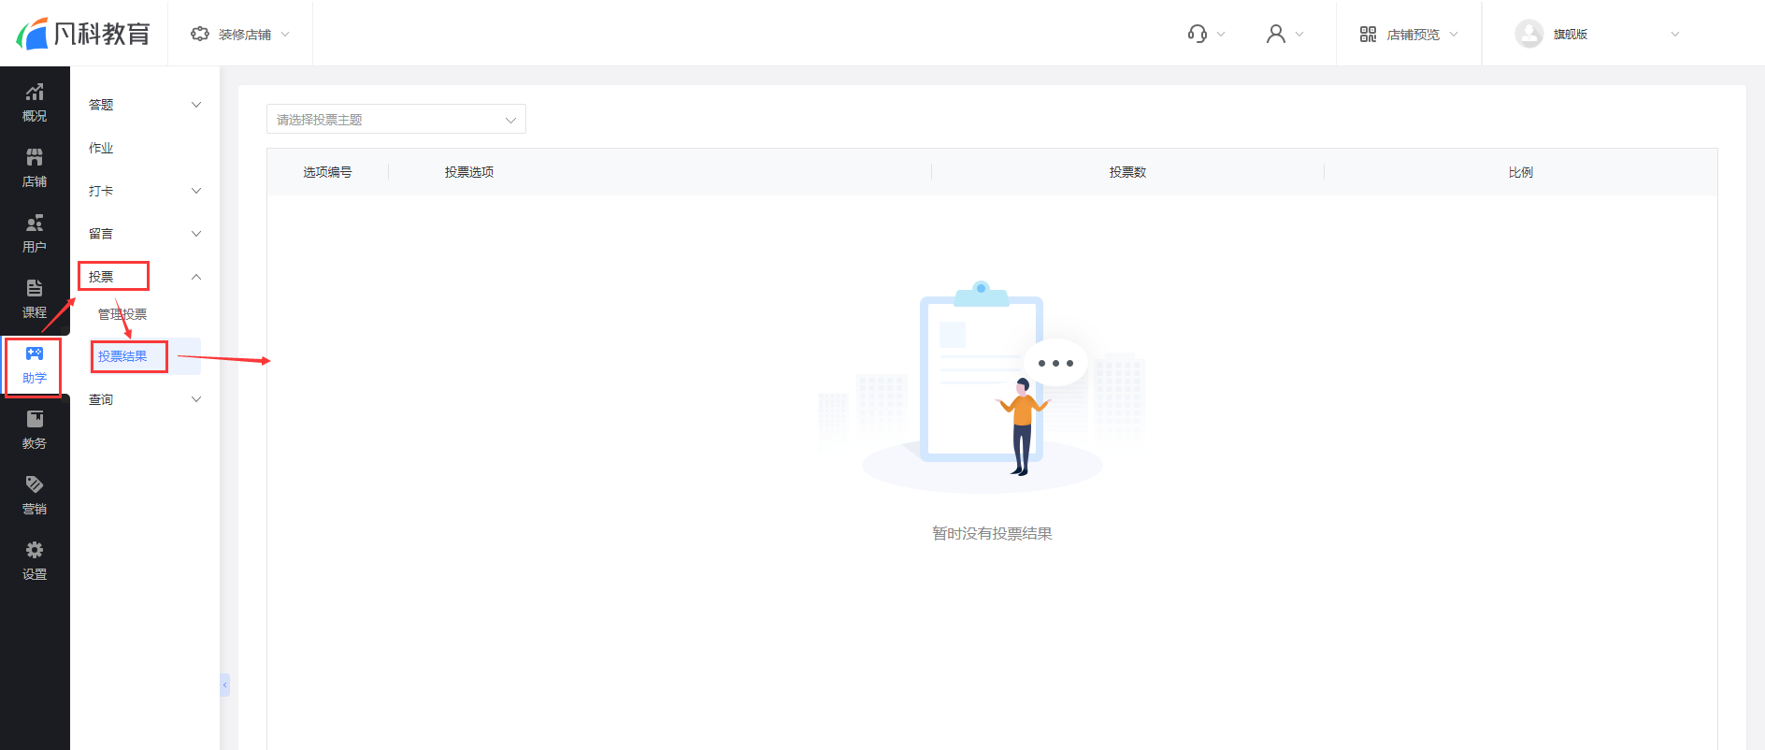
Task: Go to 管理投票 submenu
Action: 122,314
